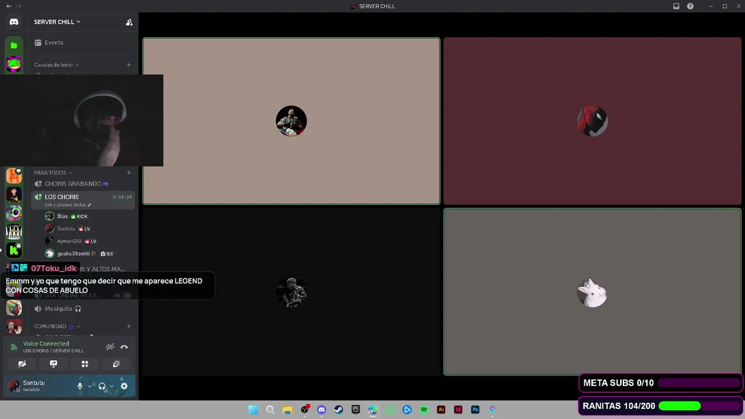Open Adobe Illustrator from the taskbar
The width and height of the screenshot is (745, 419).
pos(441,410)
